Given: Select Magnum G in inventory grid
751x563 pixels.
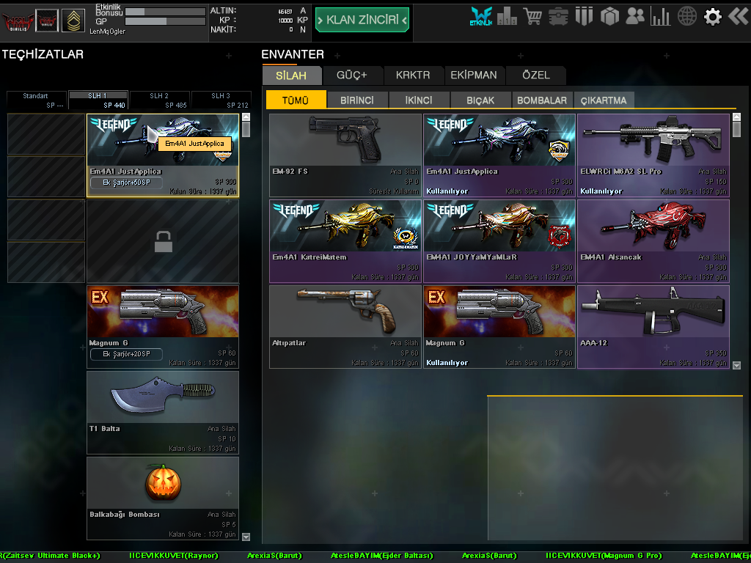Looking at the screenshot, I should (499, 327).
